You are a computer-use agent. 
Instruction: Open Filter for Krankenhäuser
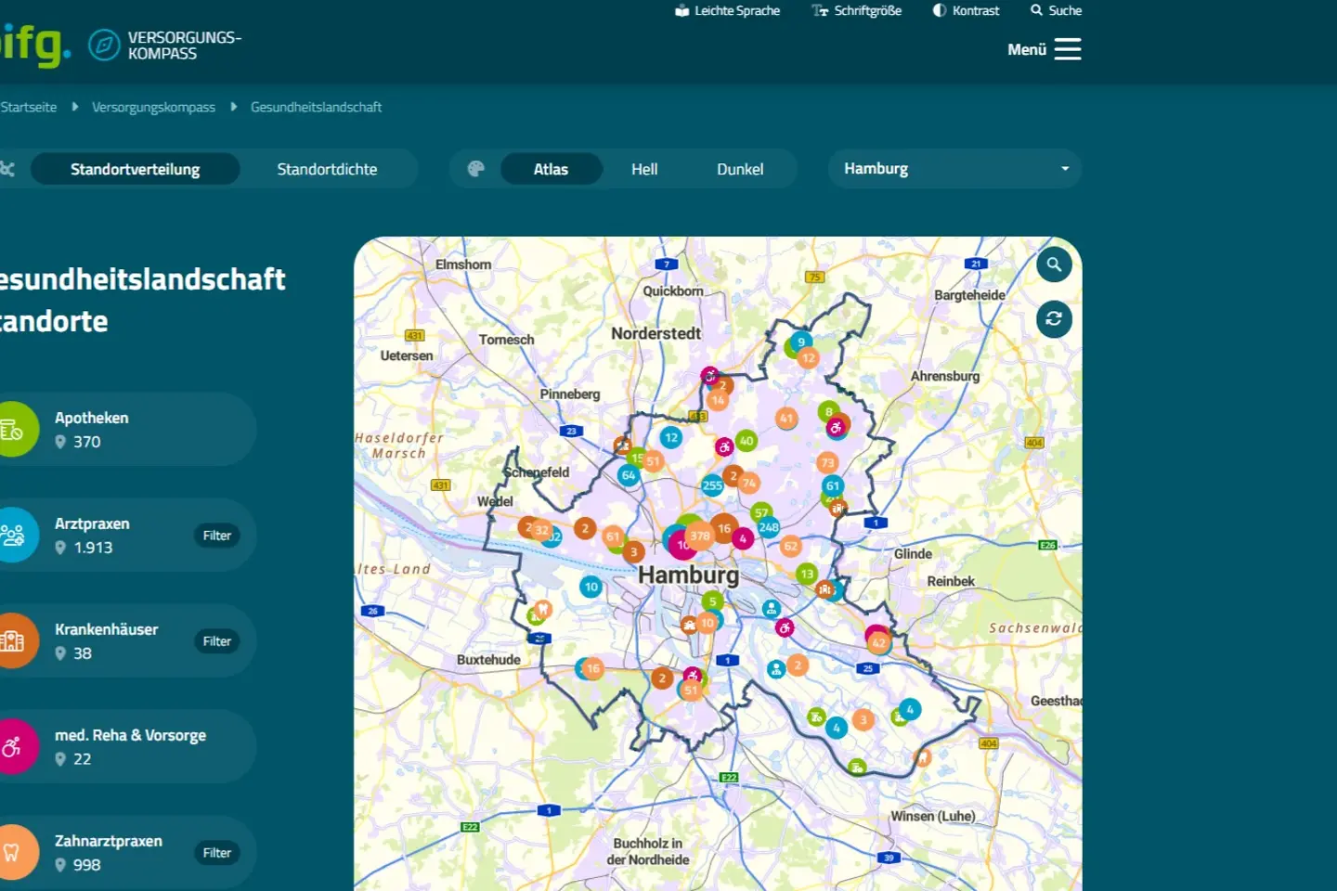217,641
